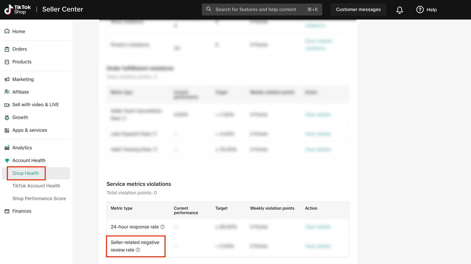The height and width of the screenshot is (264, 471).
Task: Expand the Finances menu
Action: (x=22, y=211)
